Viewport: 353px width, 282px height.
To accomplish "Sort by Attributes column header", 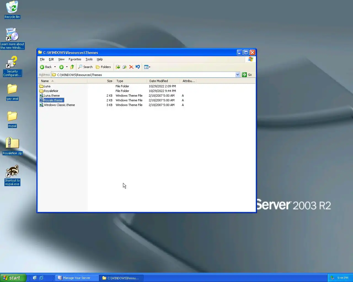I will [x=188, y=81].
